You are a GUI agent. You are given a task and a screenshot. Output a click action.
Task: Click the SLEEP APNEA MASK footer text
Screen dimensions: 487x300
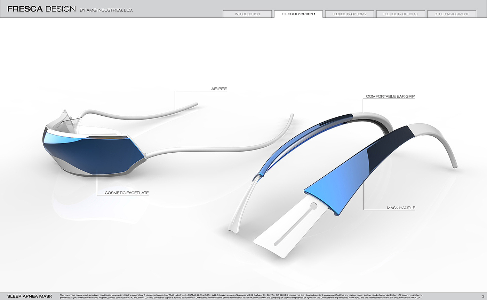point(30,296)
